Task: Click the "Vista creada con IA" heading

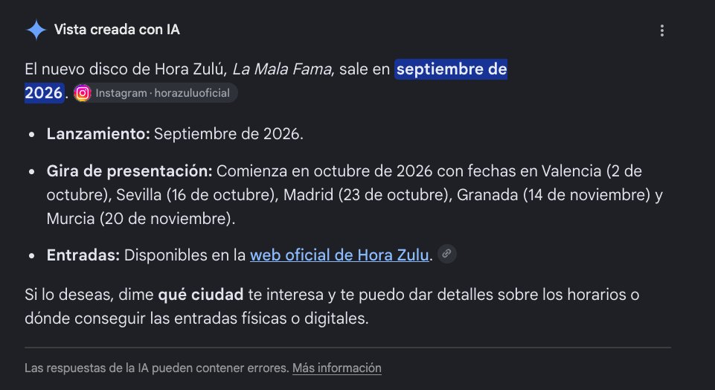Action: [x=117, y=30]
